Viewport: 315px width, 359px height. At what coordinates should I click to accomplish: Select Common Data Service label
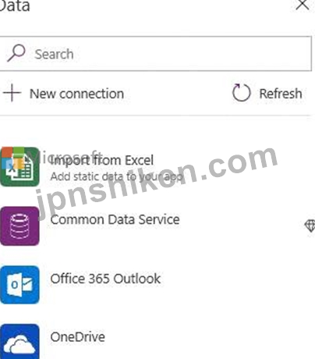pyautogui.click(x=115, y=219)
